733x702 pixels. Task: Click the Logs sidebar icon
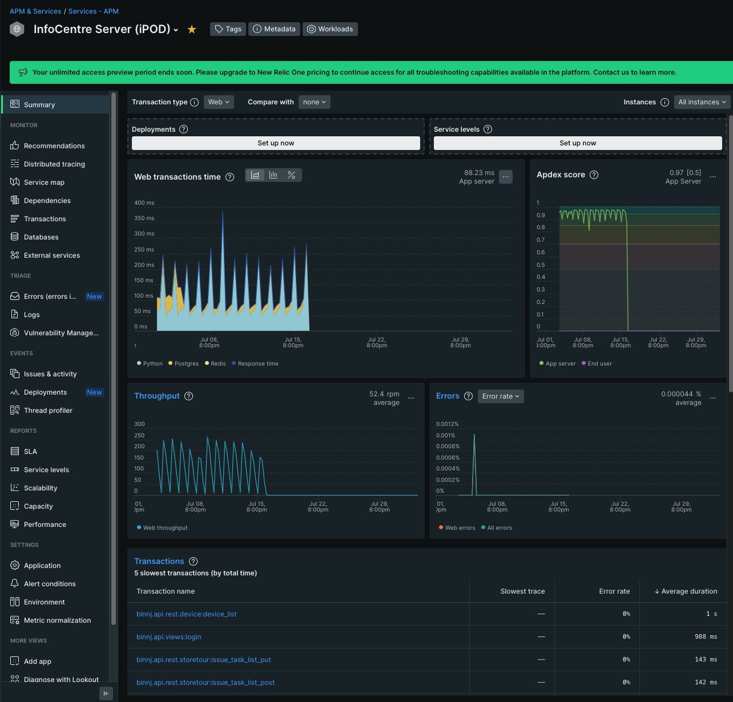(15, 314)
